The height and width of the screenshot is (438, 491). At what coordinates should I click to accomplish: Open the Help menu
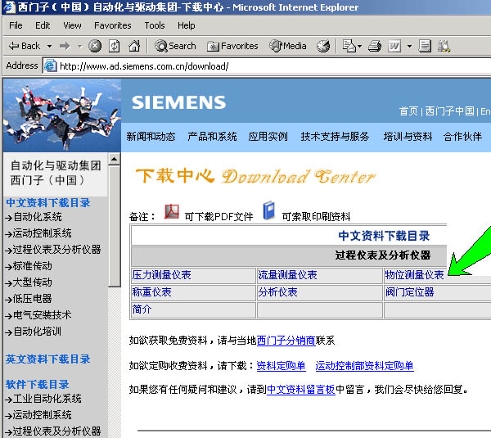point(187,25)
